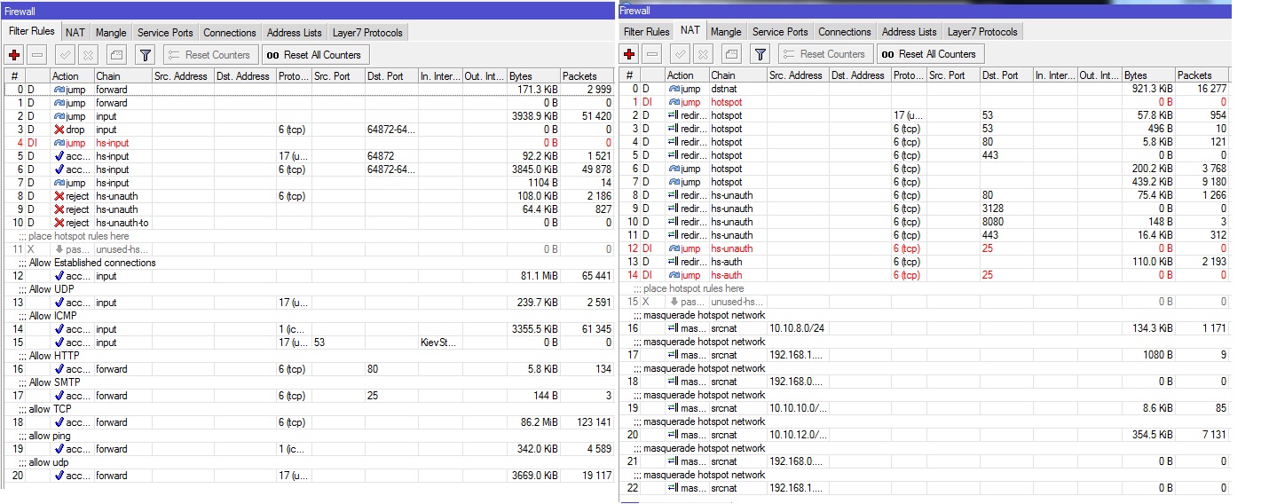Open the funnel Filter icon in Filter Rules window
This screenshot has height=504, width=1261.
point(146,55)
